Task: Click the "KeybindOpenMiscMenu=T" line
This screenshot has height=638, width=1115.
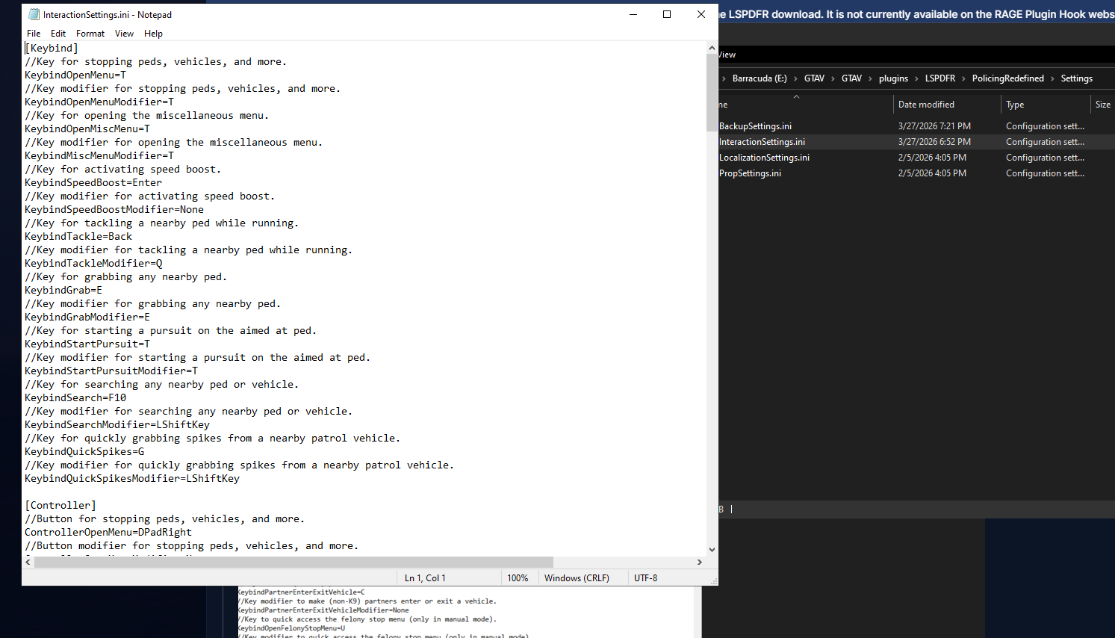Action: [87, 129]
